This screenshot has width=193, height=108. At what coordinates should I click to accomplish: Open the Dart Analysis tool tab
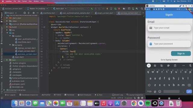pyautogui.click(x=84, y=95)
